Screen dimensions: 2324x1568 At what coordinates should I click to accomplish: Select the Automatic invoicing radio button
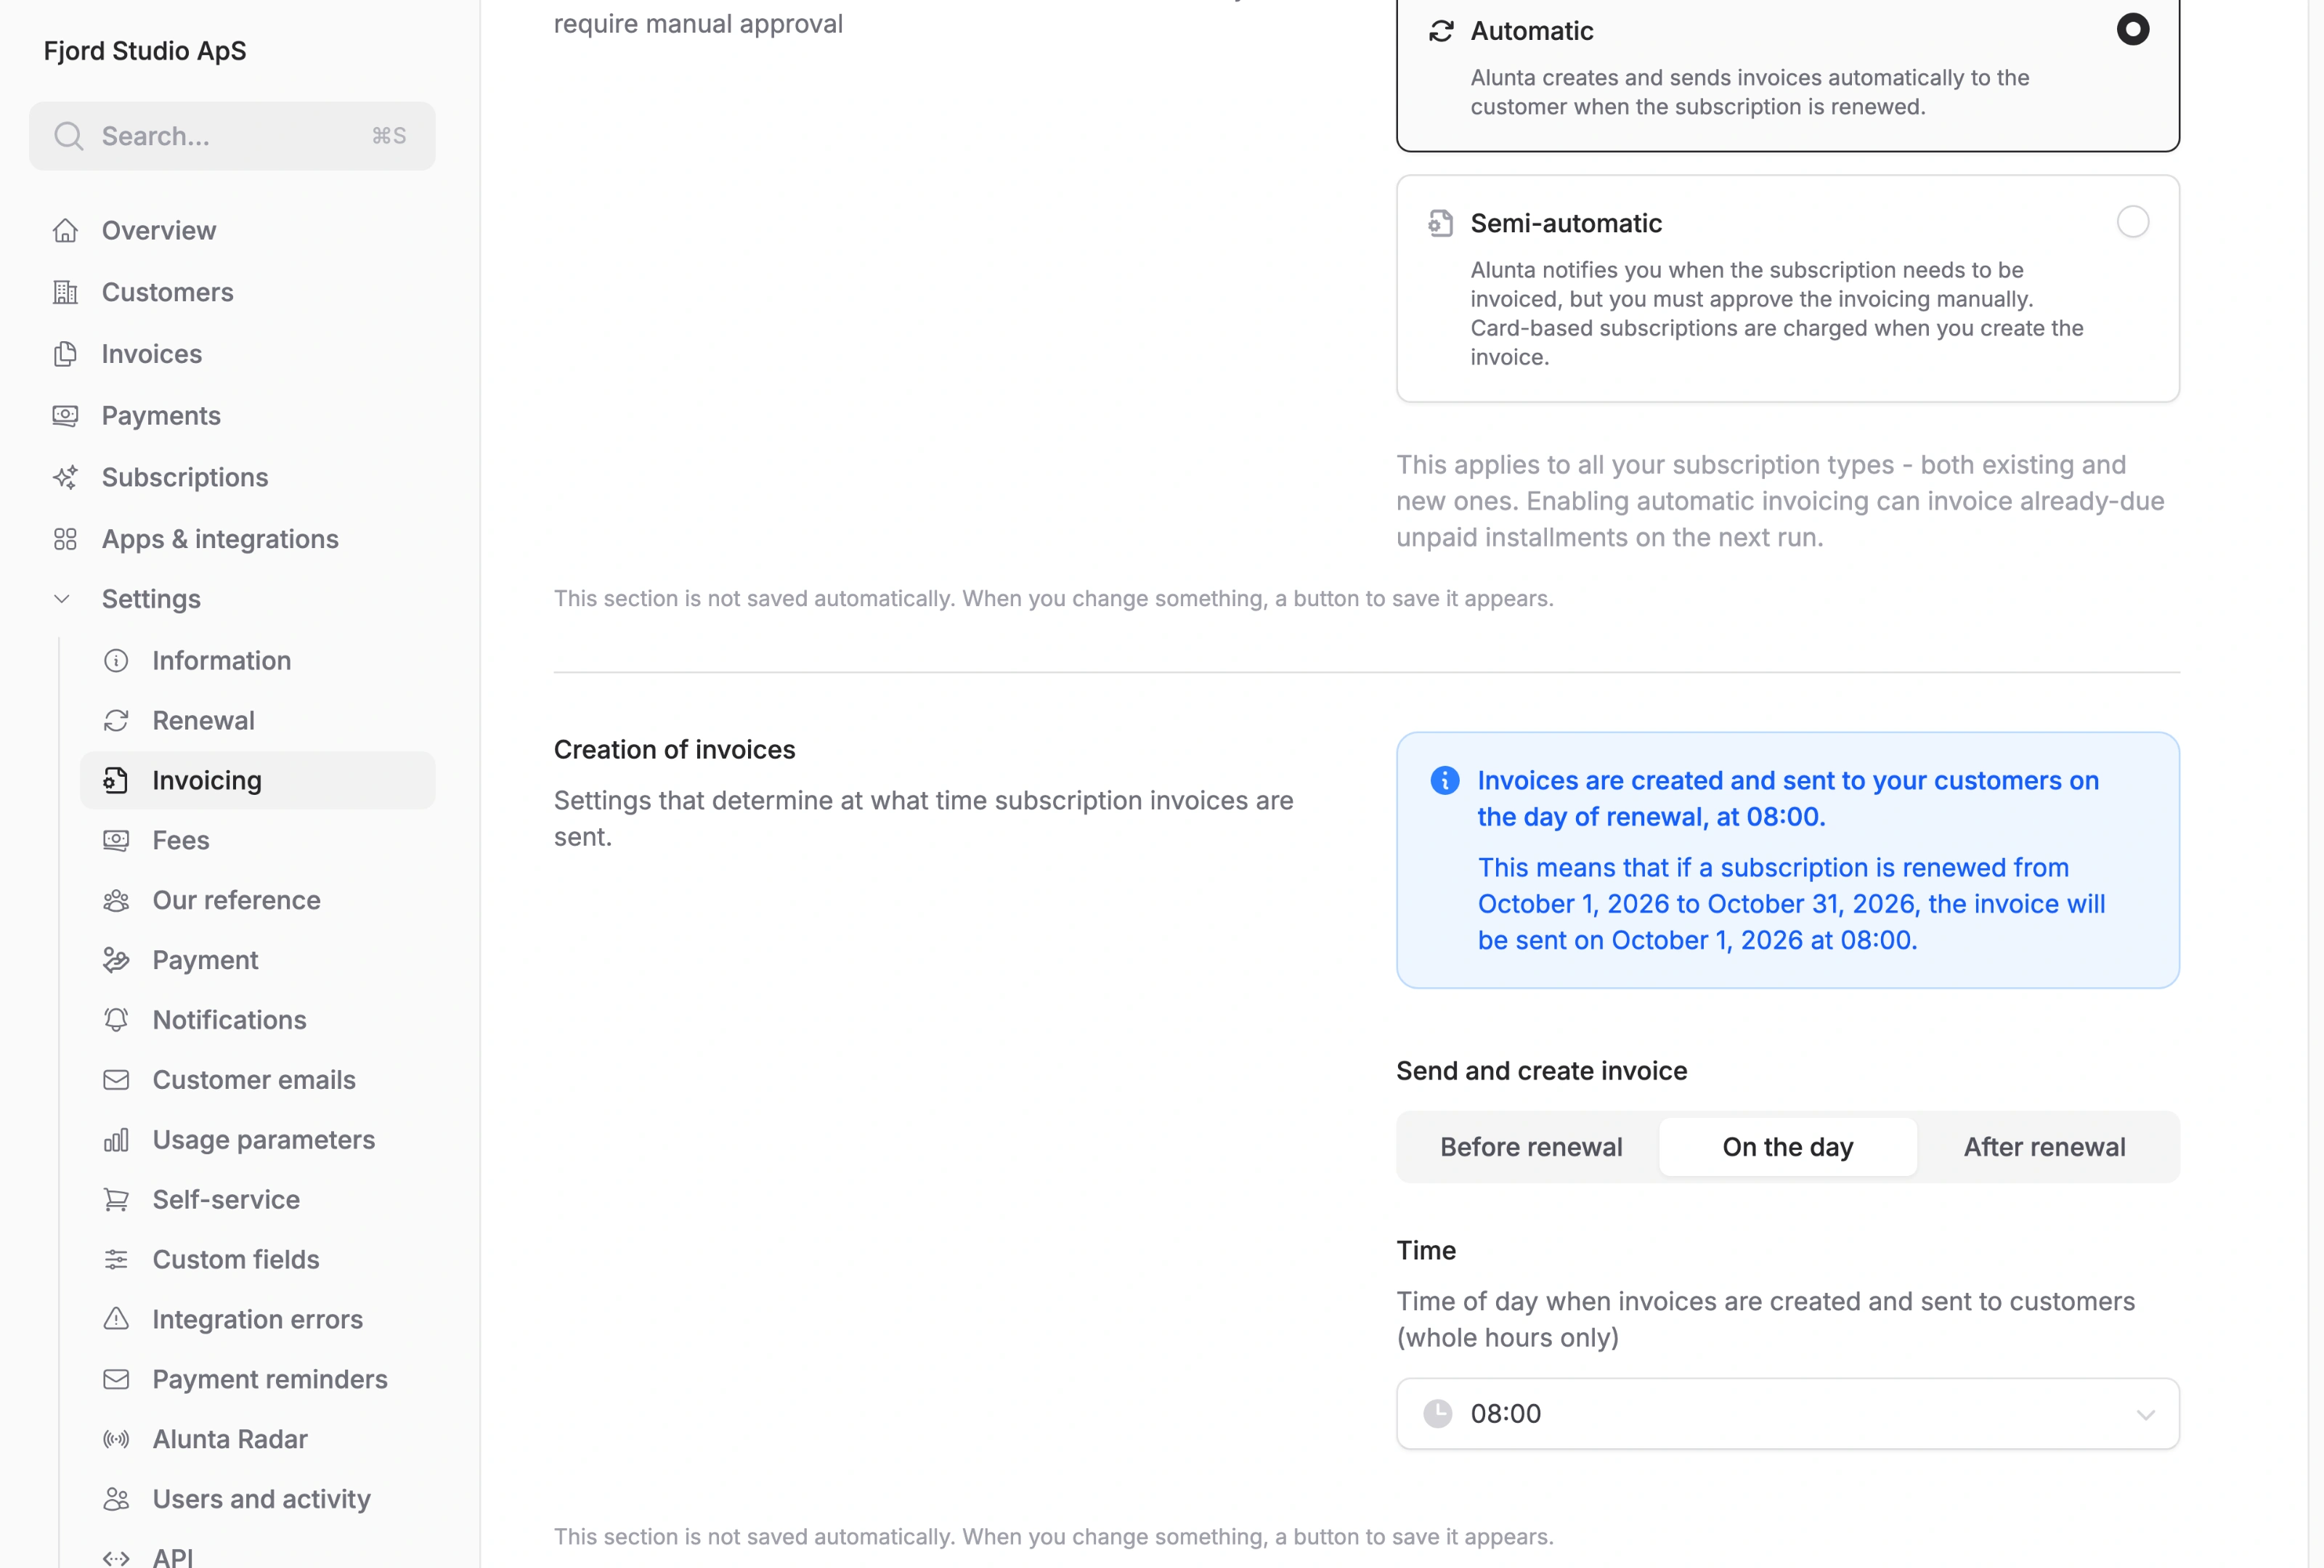coord(2132,29)
